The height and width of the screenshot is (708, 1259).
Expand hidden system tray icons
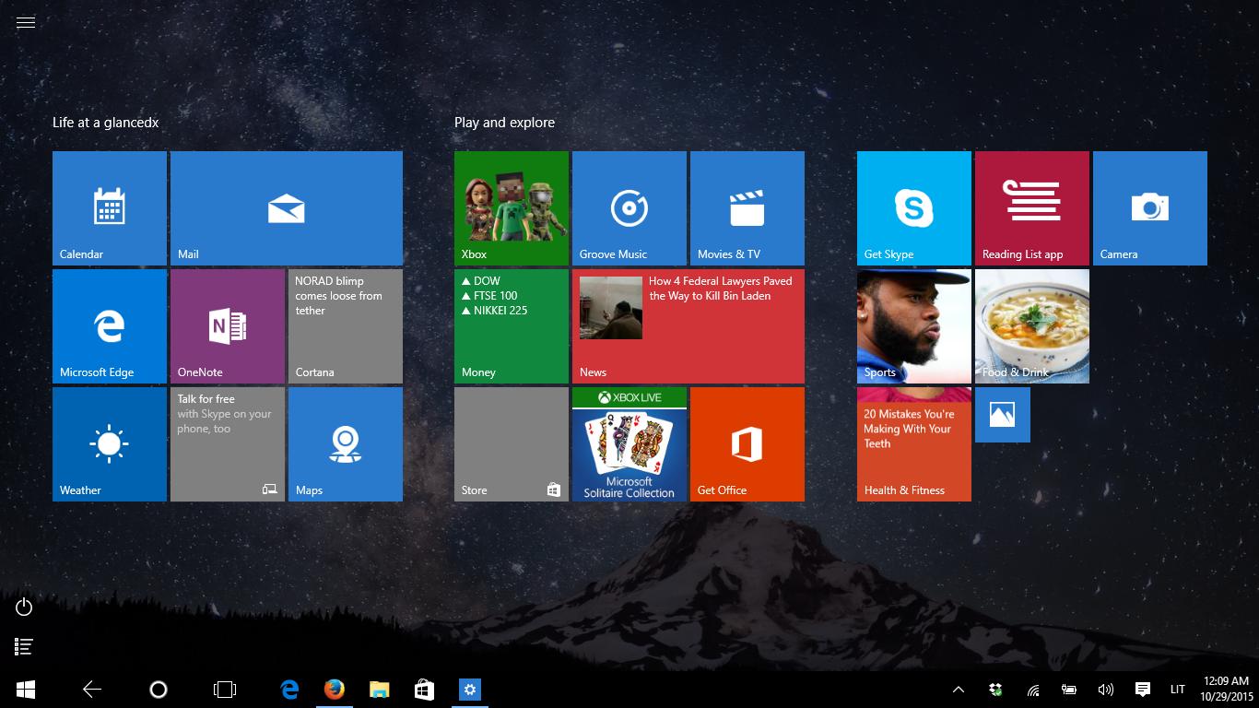(959, 690)
